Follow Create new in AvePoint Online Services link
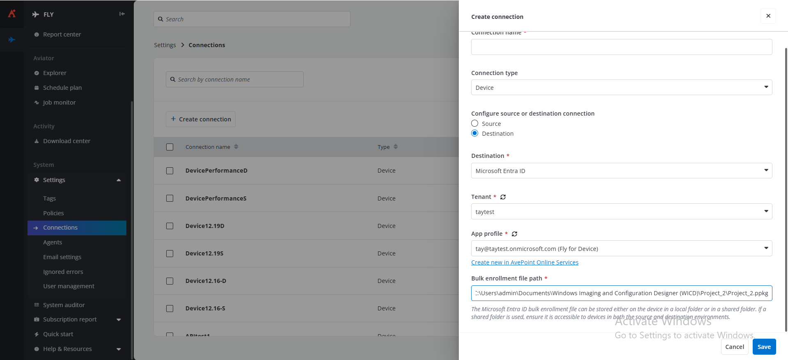Image resolution: width=788 pixels, height=360 pixels. [x=525, y=262]
